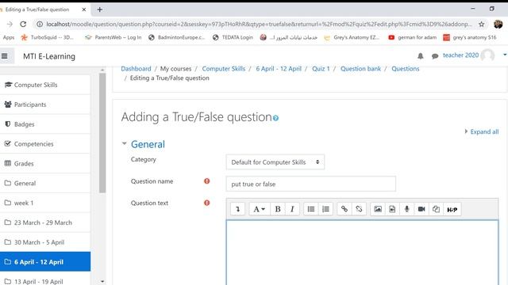Go forward in browser history
This screenshot has width=508, height=285.
pyautogui.click(x=10, y=24)
